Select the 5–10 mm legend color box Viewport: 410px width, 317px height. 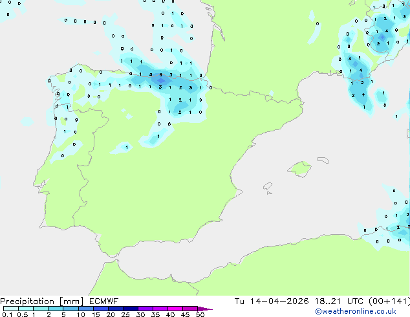pyautogui.click(x=70, y=309)
